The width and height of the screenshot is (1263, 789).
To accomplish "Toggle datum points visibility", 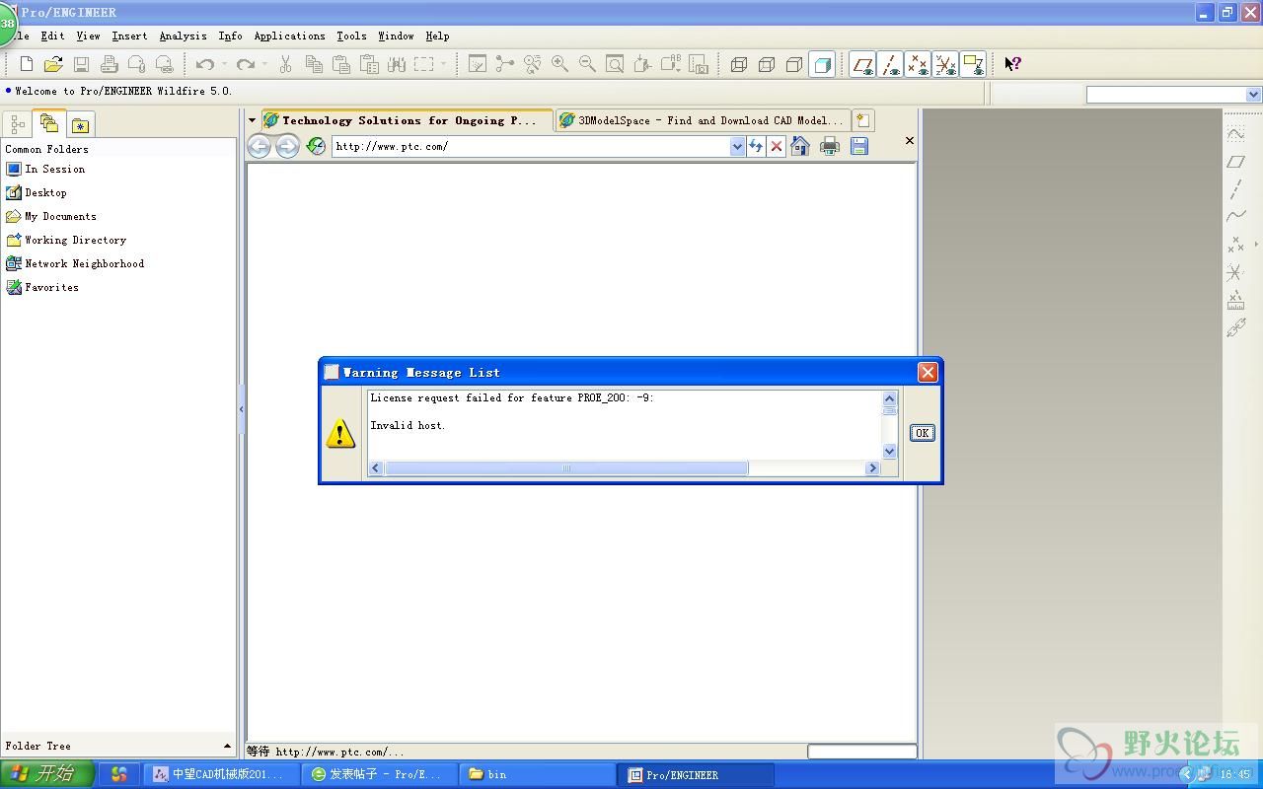I will coord(918,64).
